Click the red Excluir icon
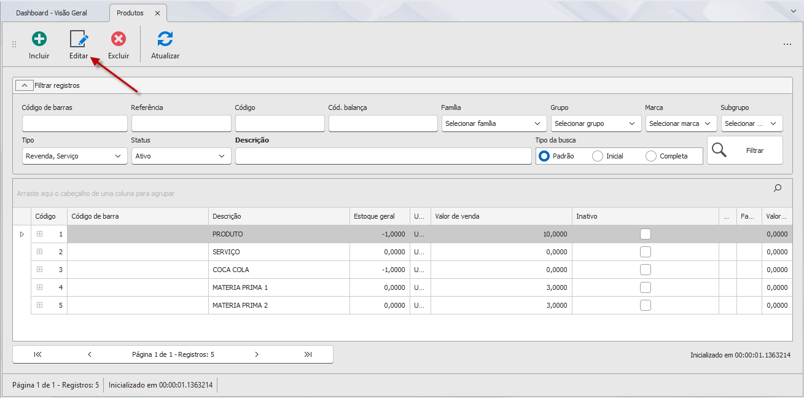The image size is (804, 398). (119, 39)
